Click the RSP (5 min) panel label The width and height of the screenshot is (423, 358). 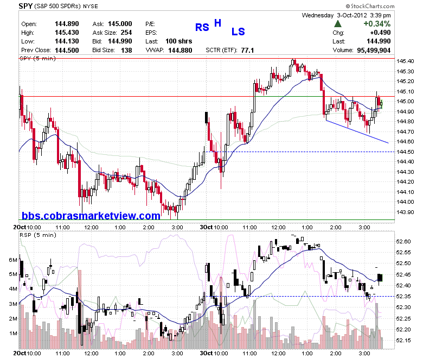click(38, 235)
